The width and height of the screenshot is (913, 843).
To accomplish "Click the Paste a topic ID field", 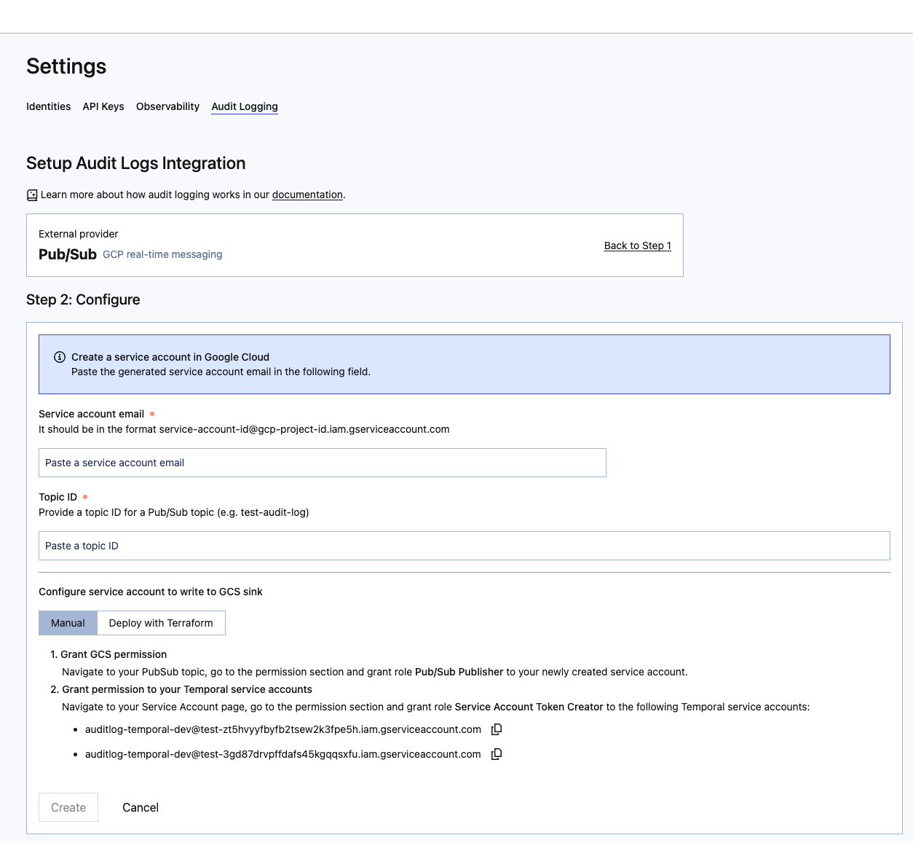I will [x=464, y=546].
